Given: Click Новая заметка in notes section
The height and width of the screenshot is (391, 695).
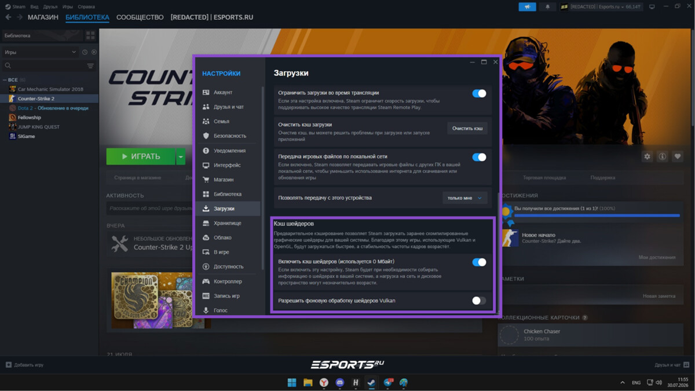Looking at the screenshot, I should (x=659, y=296).
